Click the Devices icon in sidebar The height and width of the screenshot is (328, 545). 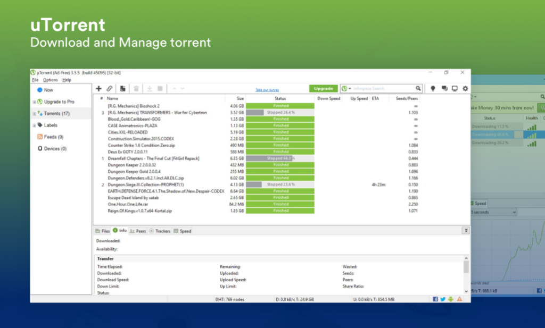coord(40,148)
